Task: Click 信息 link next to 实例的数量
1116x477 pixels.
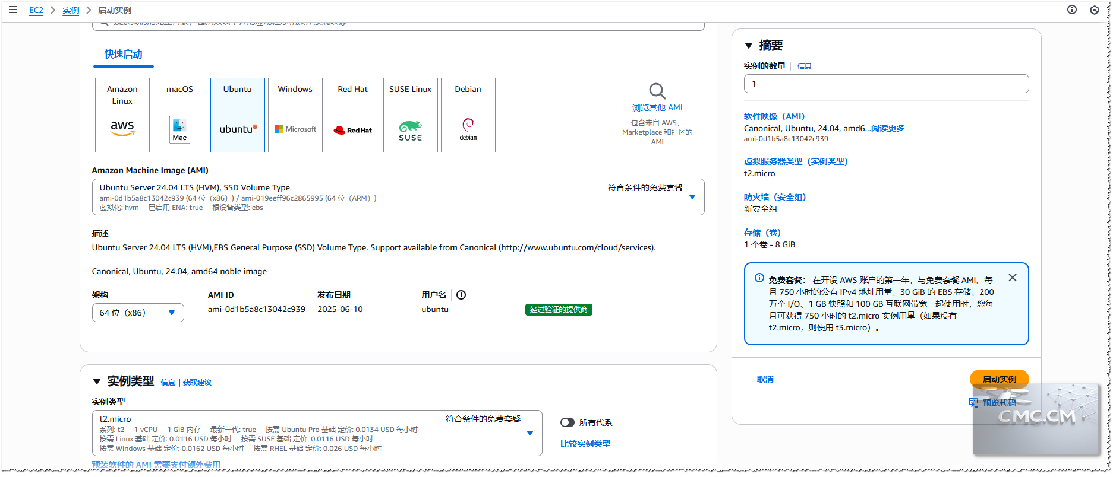Action: (x=805, y=66)
